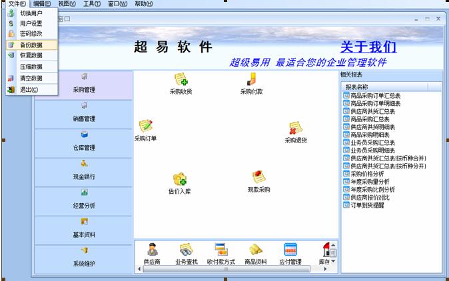Select 仓库管理 in the sidebar
Screen dimensions: 449x281
pos(84,143)
